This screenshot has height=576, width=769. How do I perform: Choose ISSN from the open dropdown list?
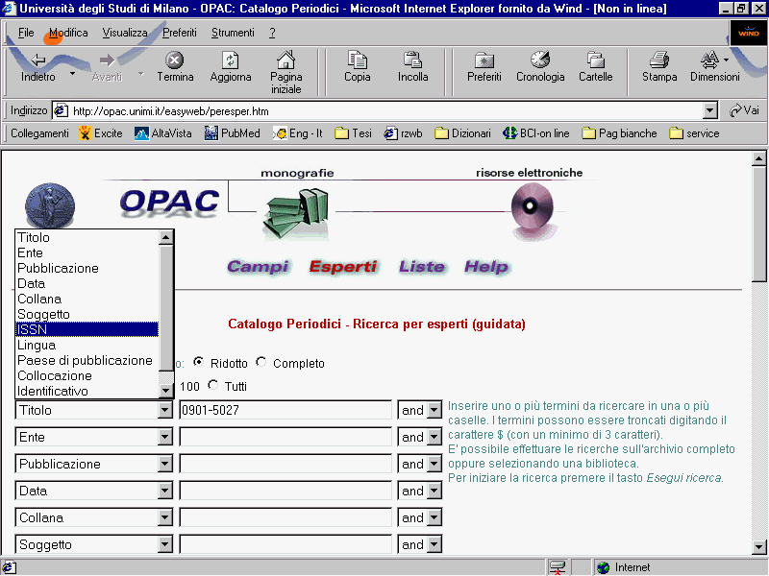pyautogui.click(x=87, y=329)
